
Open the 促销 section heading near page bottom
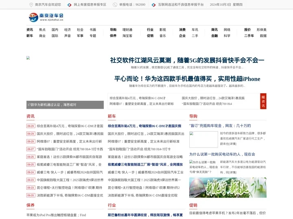[193, 205]
